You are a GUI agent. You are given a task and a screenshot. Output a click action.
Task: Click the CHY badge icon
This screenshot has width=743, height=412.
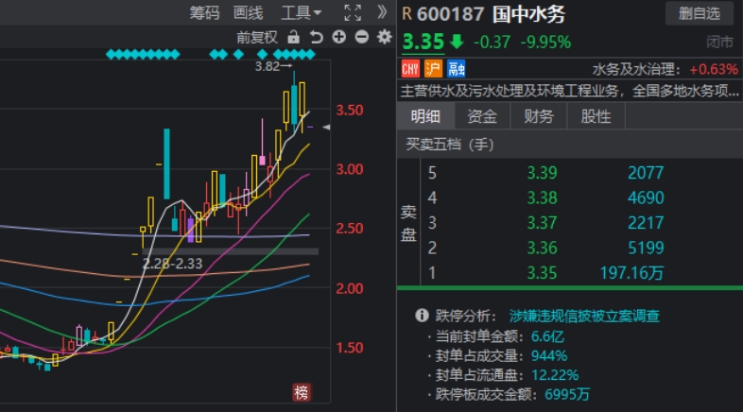pos(411,68)
